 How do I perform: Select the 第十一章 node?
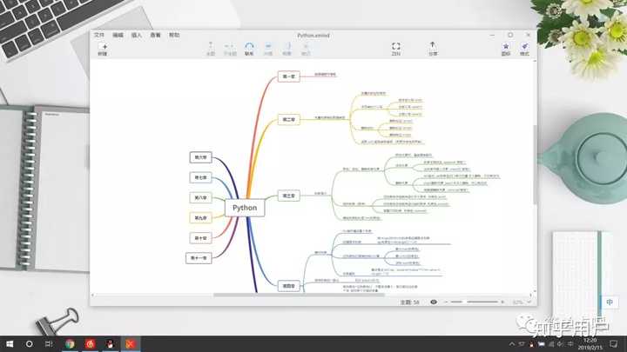[x=199, y=258]
